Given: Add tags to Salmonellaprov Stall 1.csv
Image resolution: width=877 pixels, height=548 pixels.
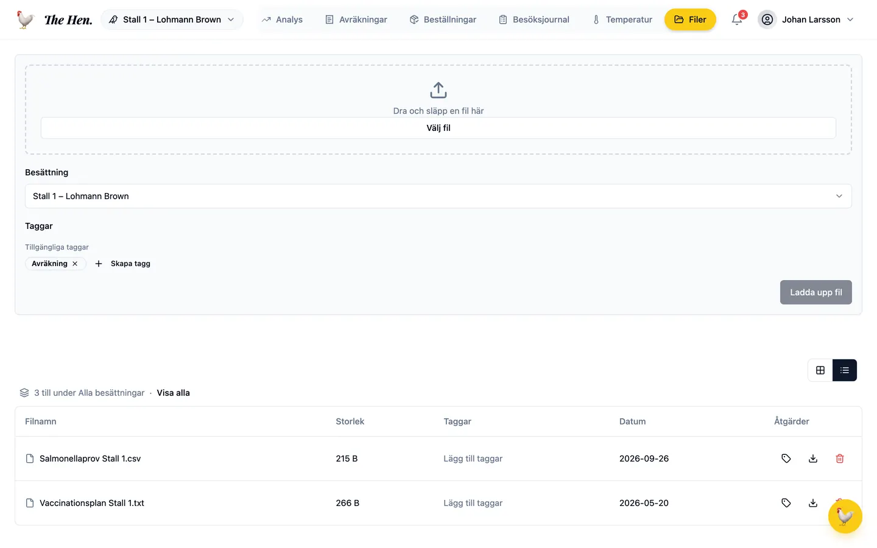Looking at the screenshot, I should coord(473,458).
